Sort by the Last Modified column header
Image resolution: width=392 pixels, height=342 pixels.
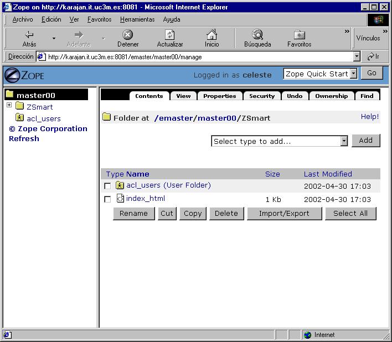(328, 174)
